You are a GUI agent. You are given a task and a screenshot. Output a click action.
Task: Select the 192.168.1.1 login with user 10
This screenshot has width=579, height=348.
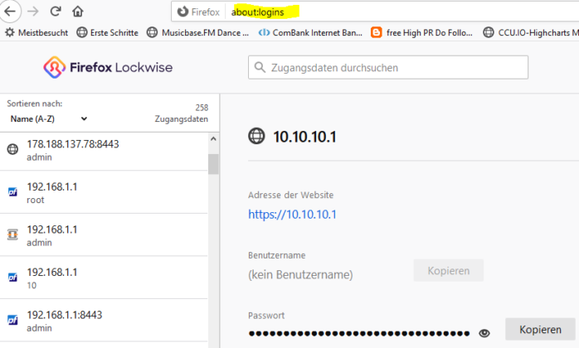pyautogui.click(x=104, y=278)
